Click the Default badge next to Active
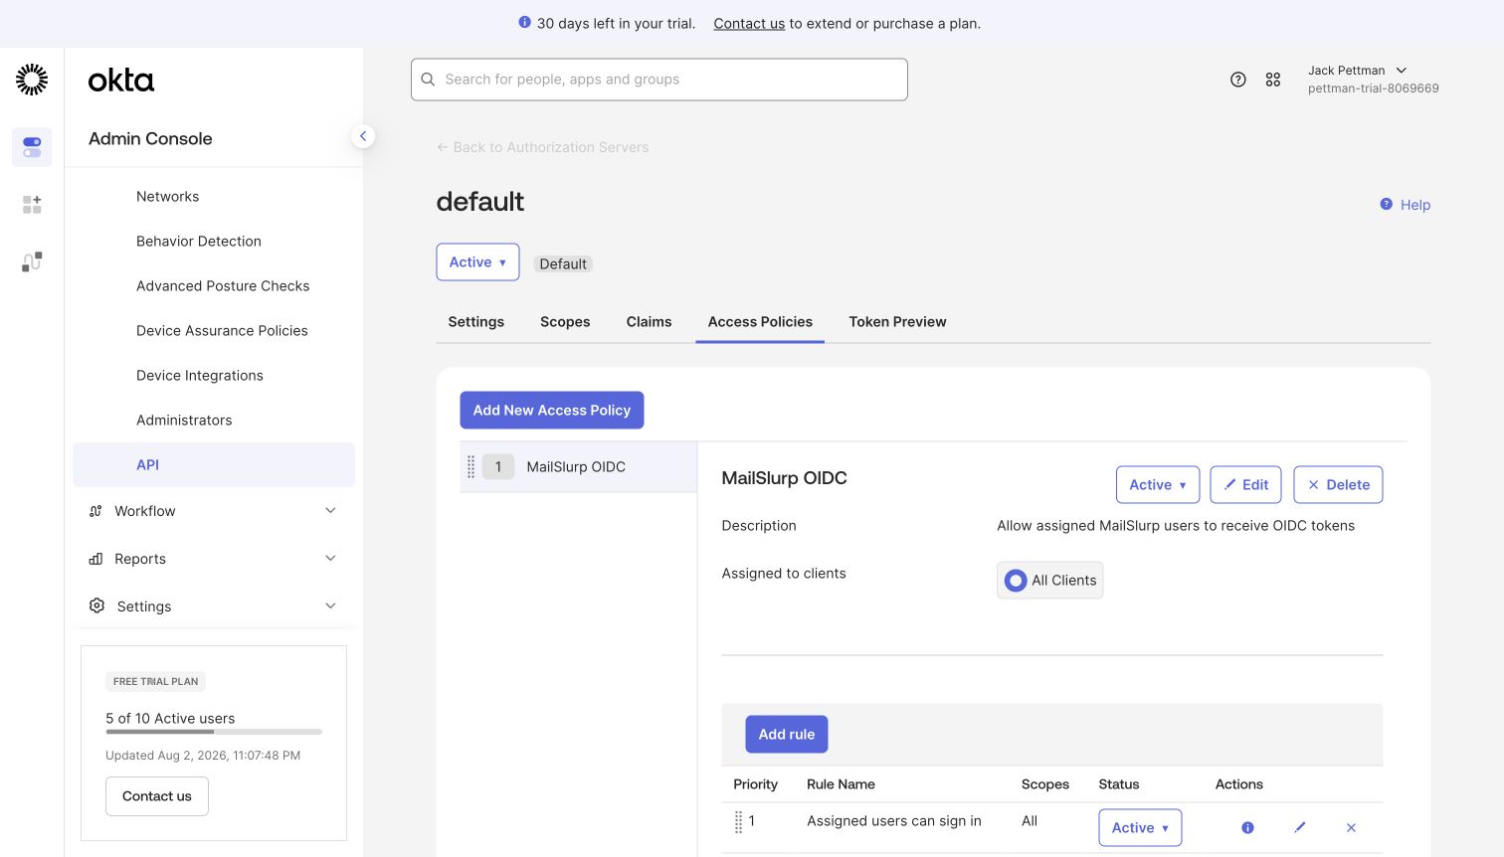The image size is (1504, 857). 563,263
